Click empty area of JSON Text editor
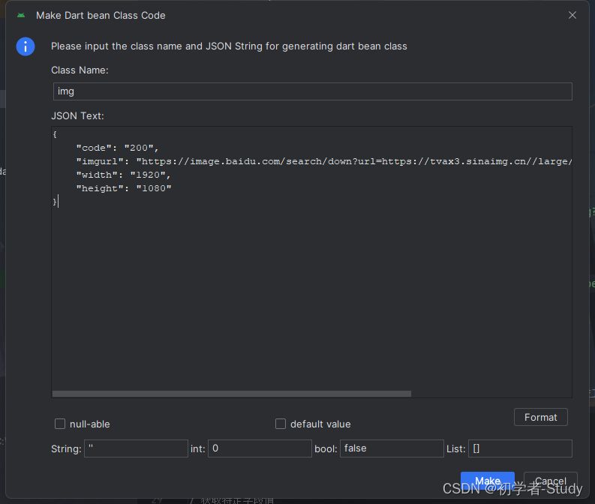Screen dimensions: 595x504 (311, 300)
